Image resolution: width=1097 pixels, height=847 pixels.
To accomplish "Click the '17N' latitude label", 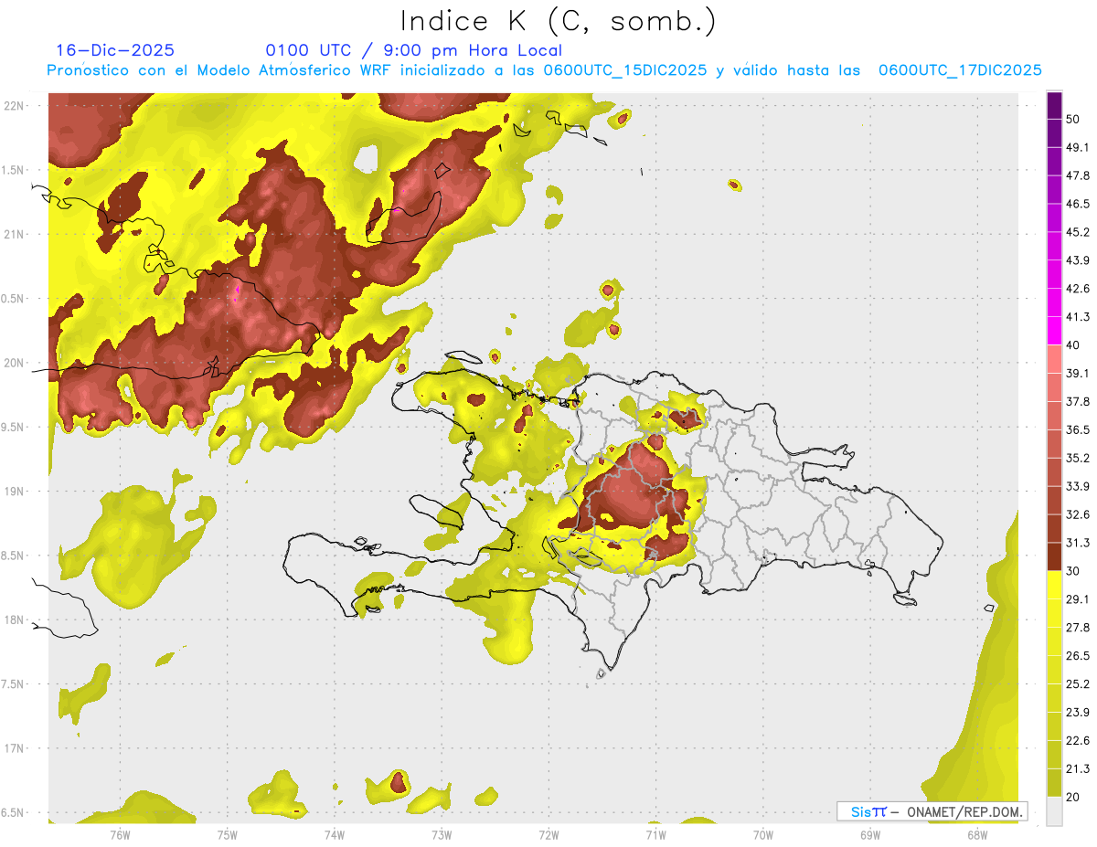I will (14, 748).
